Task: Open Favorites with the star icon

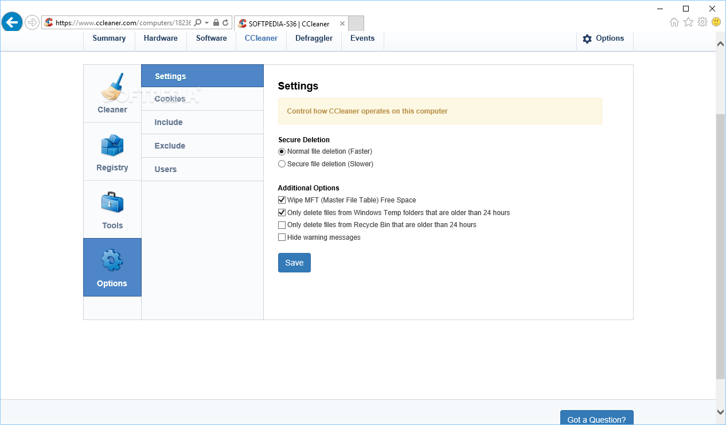Action: click(688, 22)
